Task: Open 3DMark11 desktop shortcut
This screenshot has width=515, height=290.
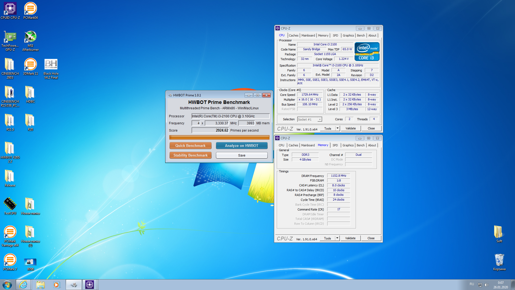Action: coord(30,67)
